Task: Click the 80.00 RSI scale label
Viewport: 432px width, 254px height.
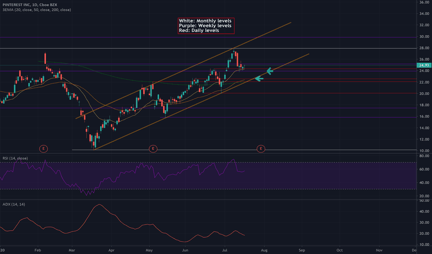Action: [424, 156]
